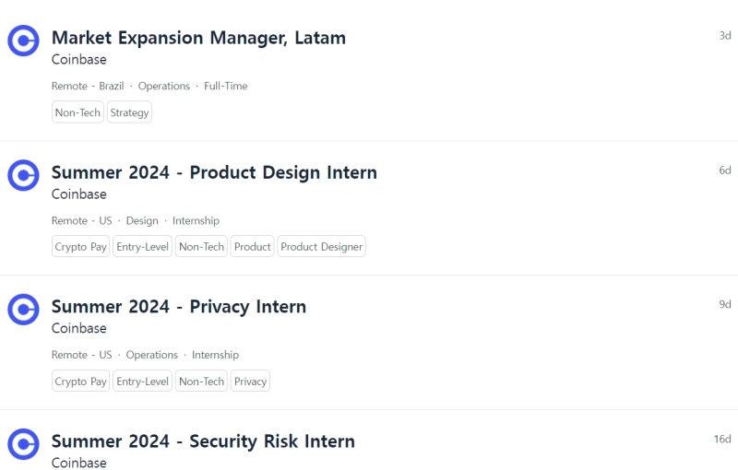Click Coinbase logo next to Product Design Intern

tap(23, 175)
